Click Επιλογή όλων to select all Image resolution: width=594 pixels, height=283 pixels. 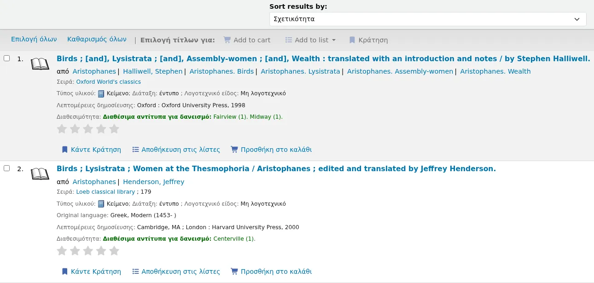pos(34,39)
